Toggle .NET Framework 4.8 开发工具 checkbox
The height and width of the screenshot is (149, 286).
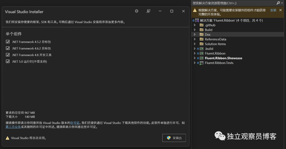tap(8, 55)
